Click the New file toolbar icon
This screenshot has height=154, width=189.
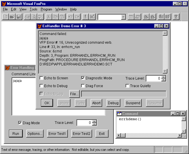click(5, 17)
